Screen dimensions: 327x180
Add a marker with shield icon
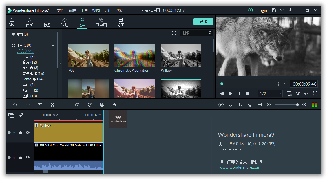coord(230,105)
